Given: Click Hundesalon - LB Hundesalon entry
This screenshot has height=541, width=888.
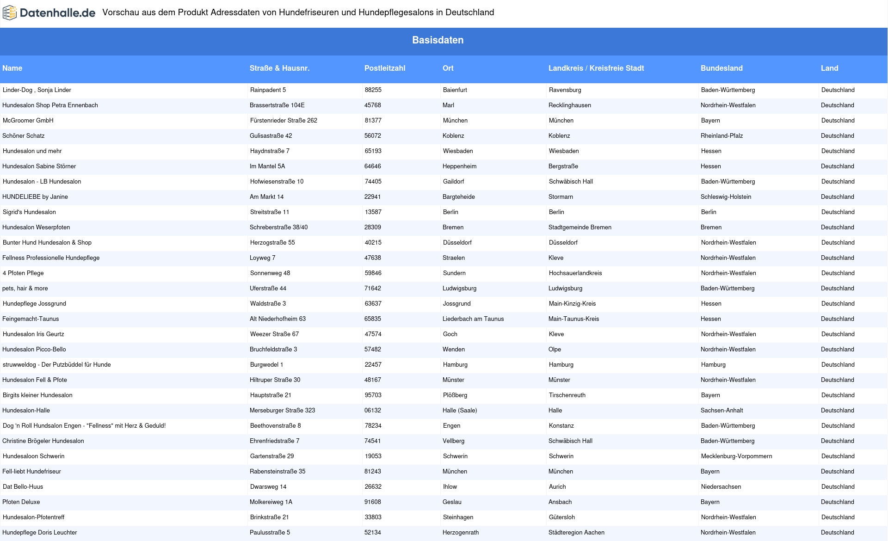Looking at the screenshot, I should click(x=42, y=181).
